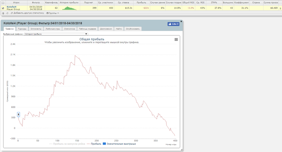This screenshot has width=282, height=152.
Task: Switch to the "Оппоненты" tab
Action: click(x=36, y=29)
